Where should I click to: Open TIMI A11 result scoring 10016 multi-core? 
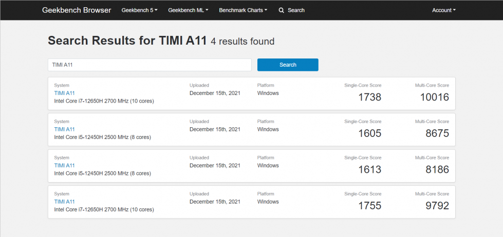coord(64,93)
